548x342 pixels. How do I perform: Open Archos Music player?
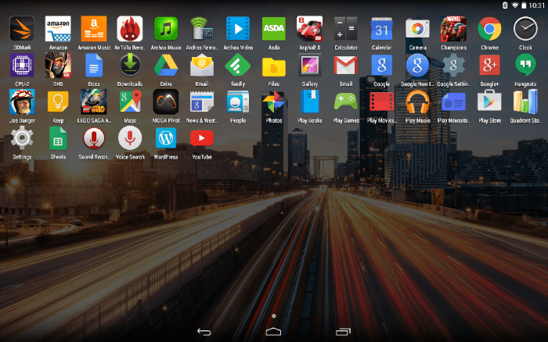click(x=166, y=29)
